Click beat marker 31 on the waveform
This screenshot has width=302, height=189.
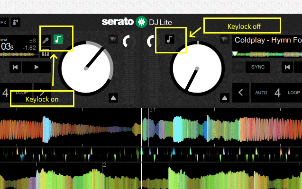point(153,110)
